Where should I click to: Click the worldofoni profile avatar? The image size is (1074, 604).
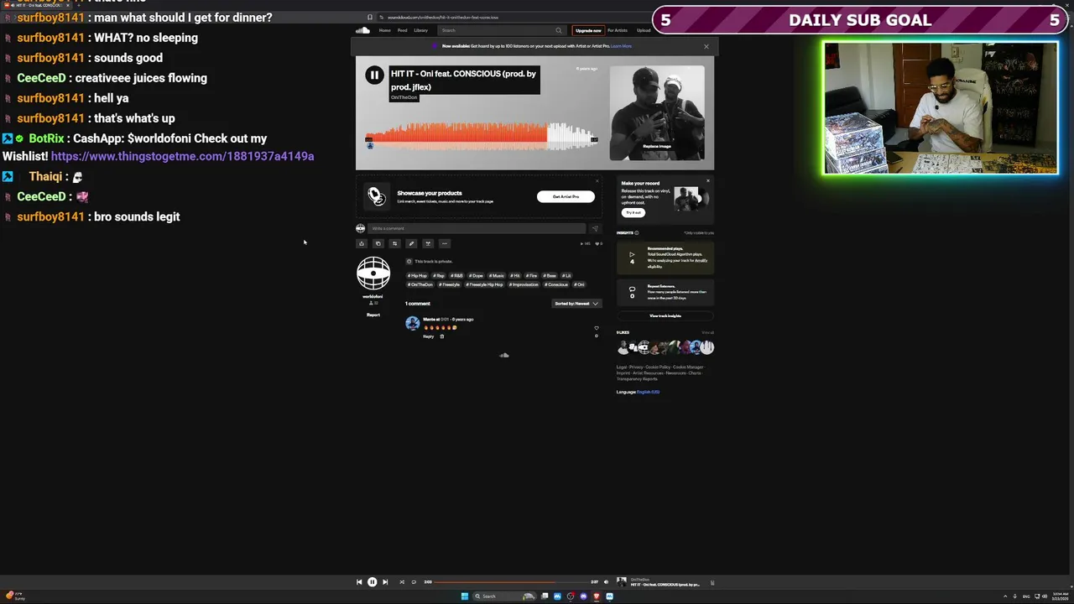coord(373,273)
